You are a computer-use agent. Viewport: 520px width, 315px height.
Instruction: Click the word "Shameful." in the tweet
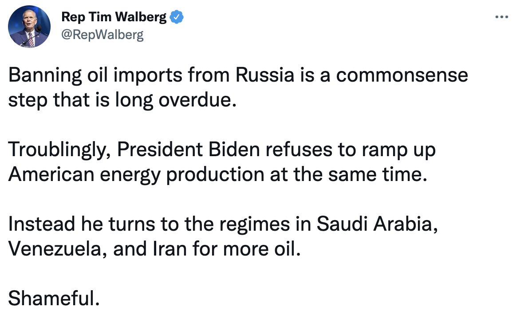(x=53, y=298)
